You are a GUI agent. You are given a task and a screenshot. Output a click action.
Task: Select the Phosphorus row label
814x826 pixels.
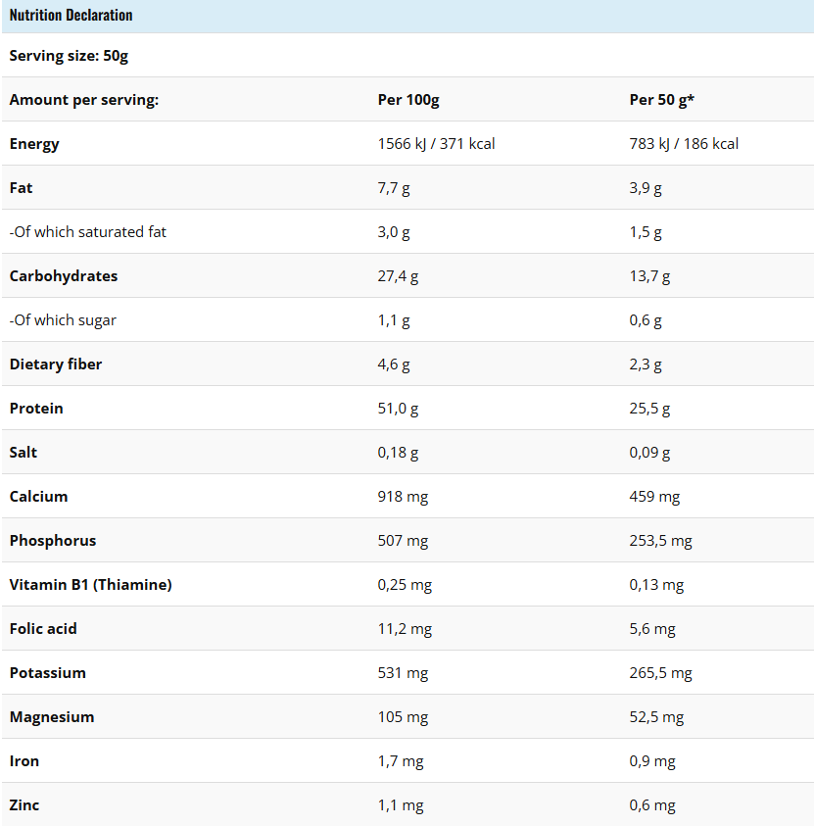[x=53, y=541]
